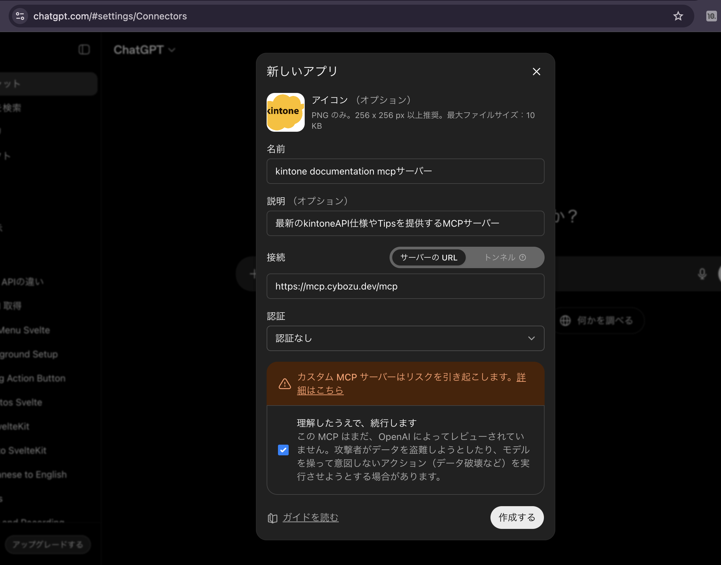The image size is (721, 565).
Task: Click the site info icon in address bar
Action: pyautogui.click(x=20, y=16)
